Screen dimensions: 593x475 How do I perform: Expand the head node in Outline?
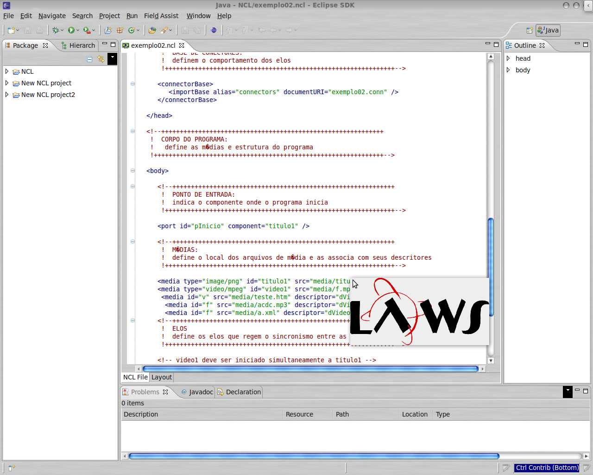(x=508, y=58)
